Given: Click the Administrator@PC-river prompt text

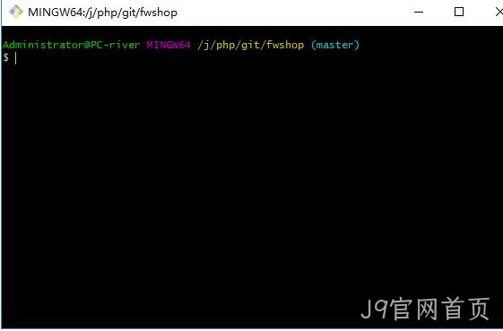Looking at the screenshot, I should click(x=72, y=45).
